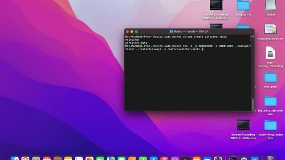Click the folder proxy icon in Terminal title

point(171,32)
